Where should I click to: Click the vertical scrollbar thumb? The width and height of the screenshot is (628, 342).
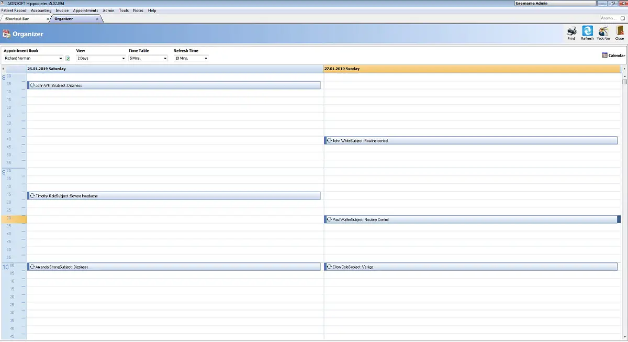pos(624,81)
